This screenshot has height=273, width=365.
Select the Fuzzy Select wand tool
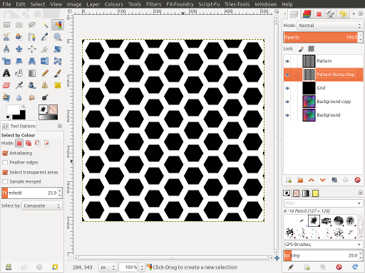point(45,25)
